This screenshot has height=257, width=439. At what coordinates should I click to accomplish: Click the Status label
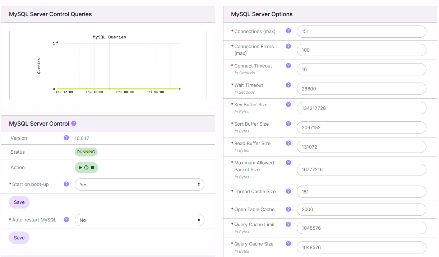pos(18,152)
